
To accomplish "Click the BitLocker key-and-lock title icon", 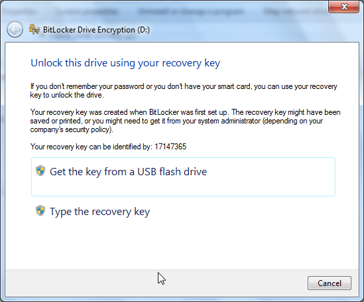I will [34, 29].
